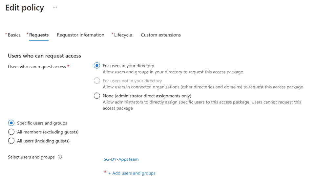336x182 pixels.
Task: Choose None (administrator direct assignments only)
Action: coord(97,96)
